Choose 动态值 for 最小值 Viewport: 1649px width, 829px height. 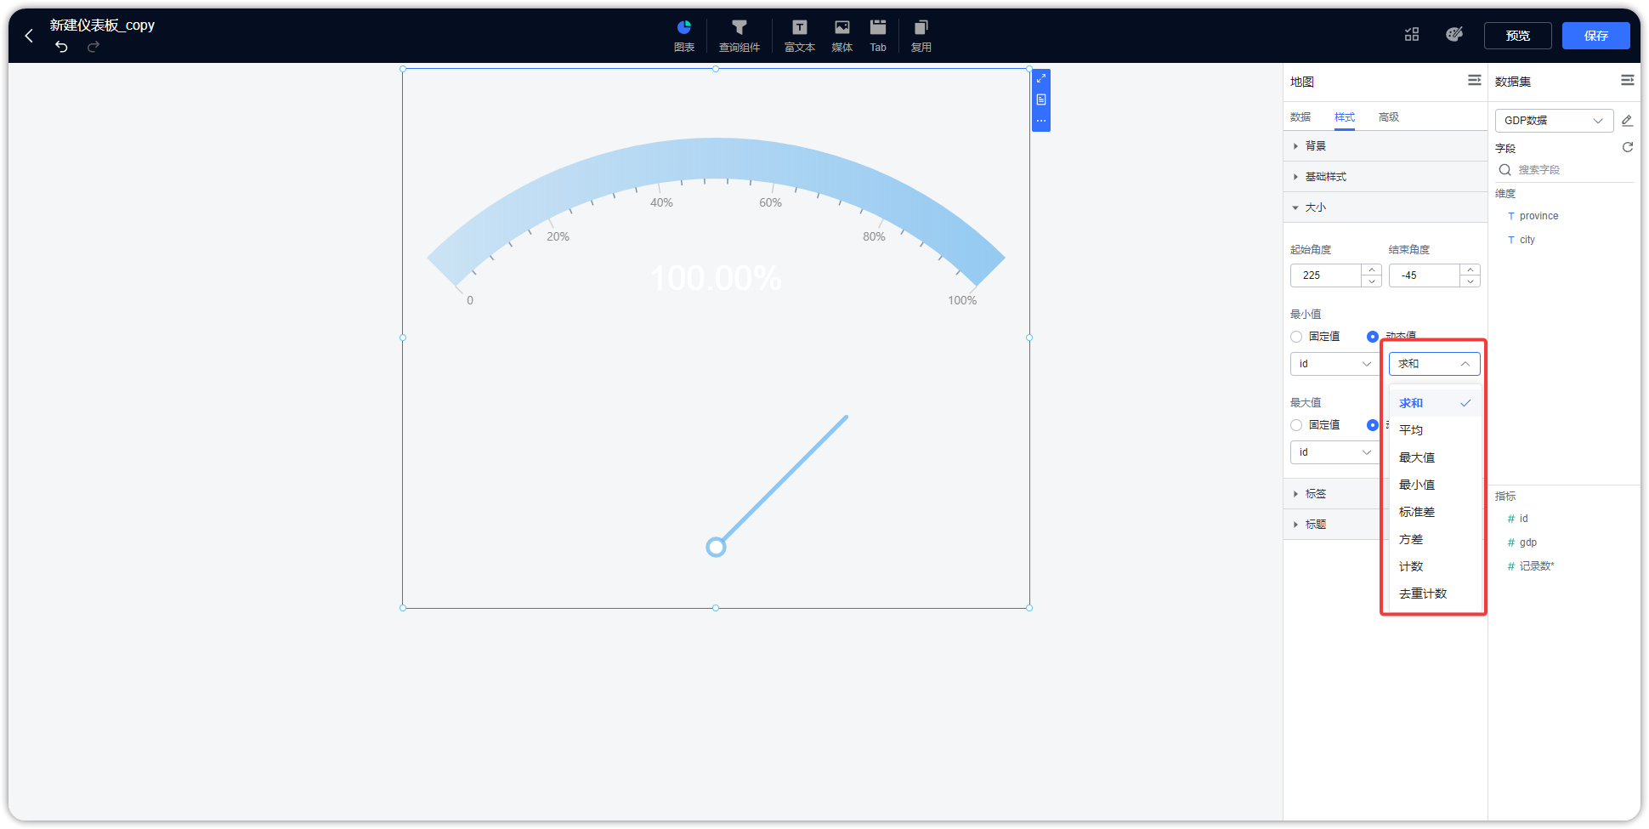(x=1373, y=337)
